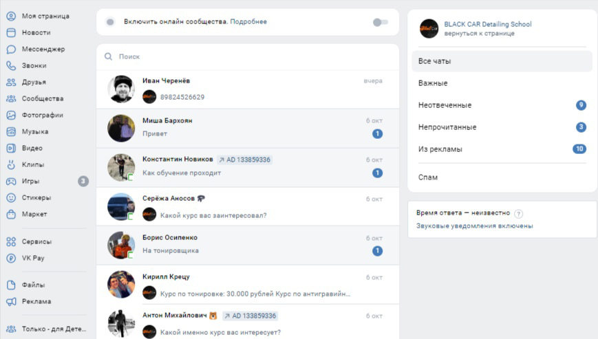Viewport: 598px width, 339px height.
Task: Open the Борис Осипенко conversation
Action: pos(248,245)
